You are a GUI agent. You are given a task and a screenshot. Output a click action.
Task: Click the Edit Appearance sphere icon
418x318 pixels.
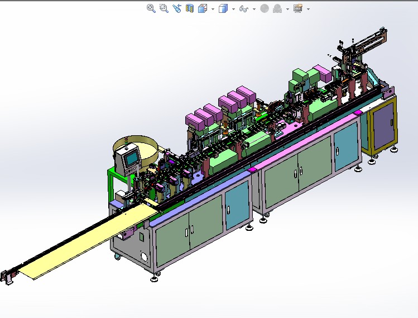pyautogui.click(x=265, y=8)
